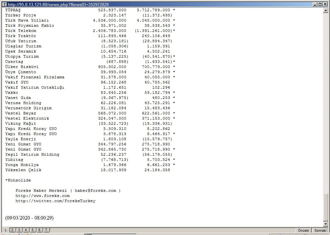Viewport: 330px width, 235px height.
Task: Click Vakıf Finansal Kiralama text
Action: [x=35, y=77]
